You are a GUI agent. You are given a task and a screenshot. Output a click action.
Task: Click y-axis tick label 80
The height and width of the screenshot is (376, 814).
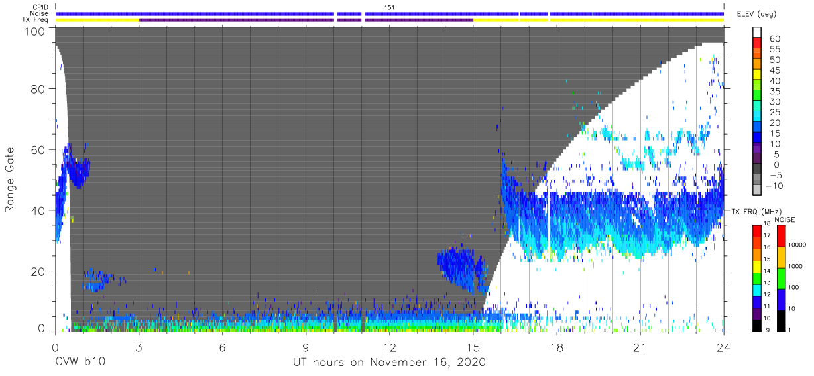coord(37,90)
